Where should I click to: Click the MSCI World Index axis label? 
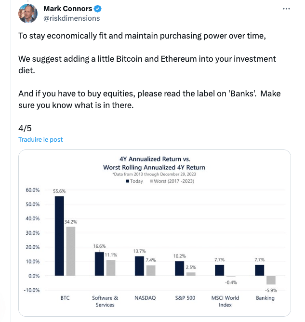click(x=225, y=301)
